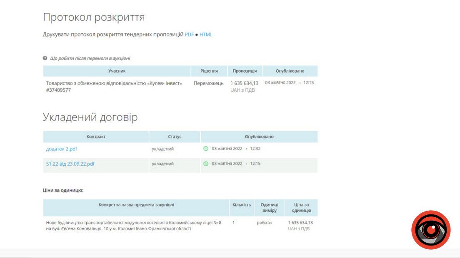Click the Ціна за одиницю column header
Screen dimensions: 460x258
coord(301,207)
